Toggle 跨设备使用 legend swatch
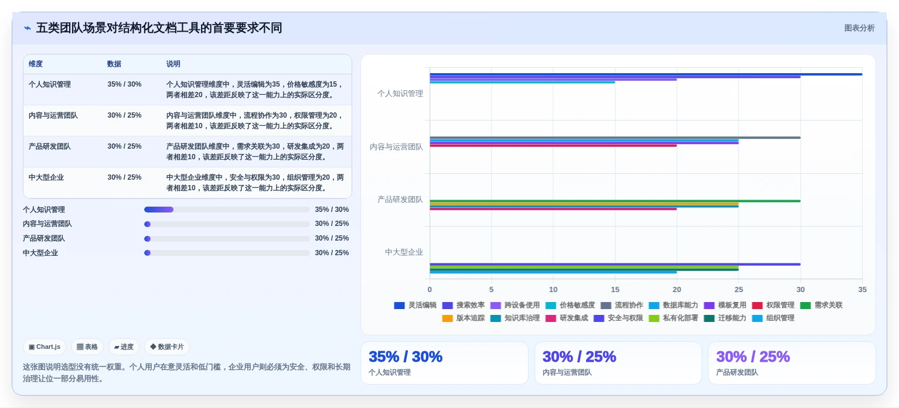 (496, 305)
